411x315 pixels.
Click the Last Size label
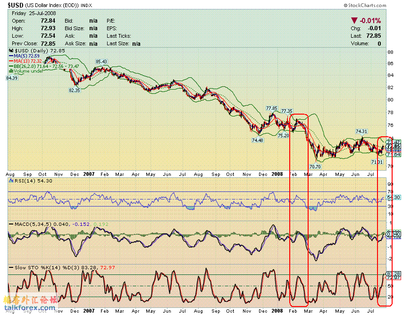tap(117, 43)
